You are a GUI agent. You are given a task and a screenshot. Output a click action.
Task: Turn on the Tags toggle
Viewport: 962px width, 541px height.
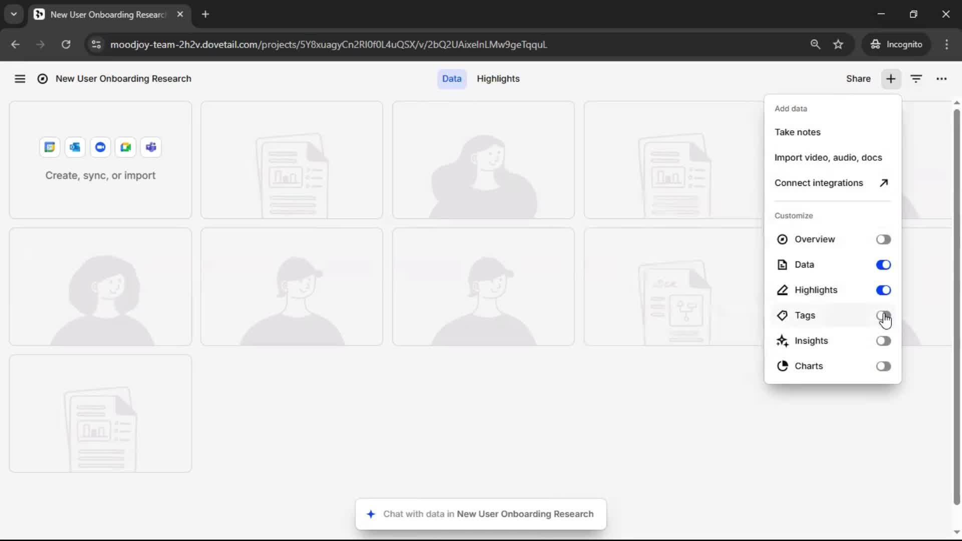point(883,316)
